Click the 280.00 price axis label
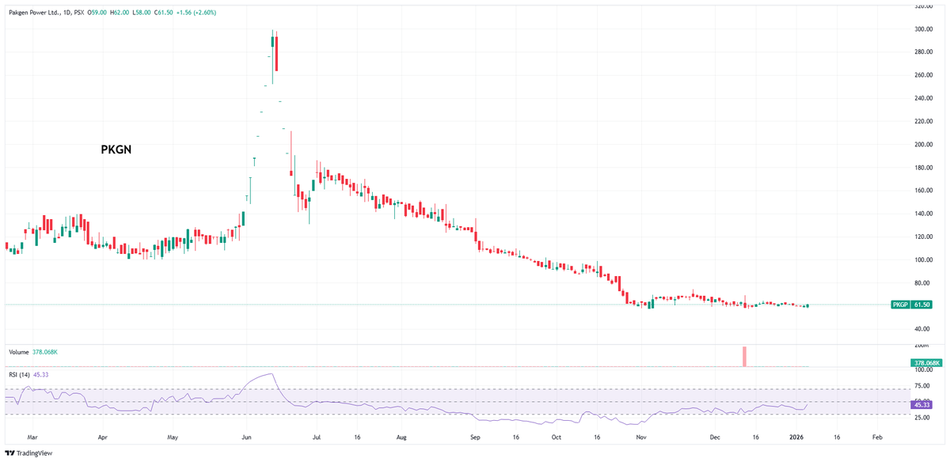The height and width of the screenshot is (462, 950). coord(925,52)
